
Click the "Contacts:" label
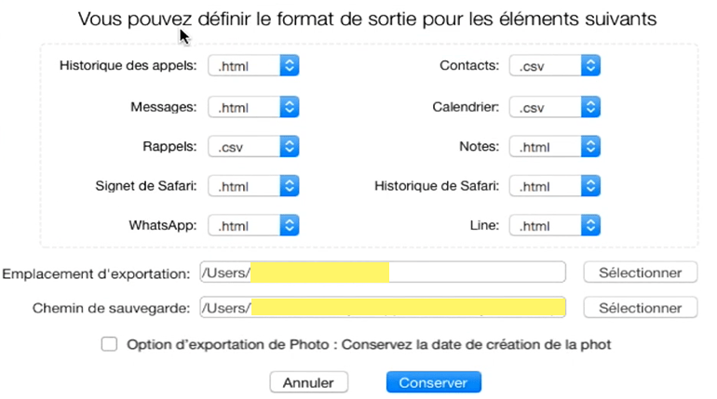(469, 66)
